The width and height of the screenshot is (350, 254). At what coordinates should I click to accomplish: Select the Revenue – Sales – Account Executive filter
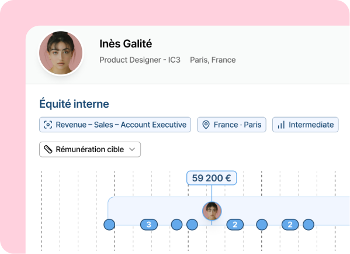(115, 125)
